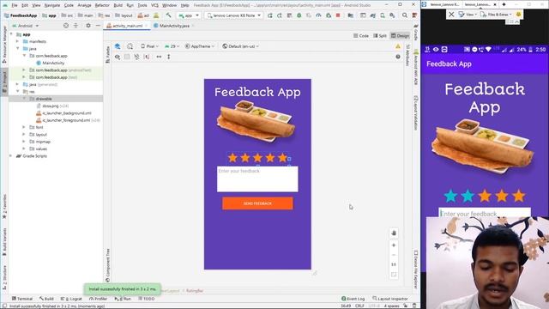The width and height of the screenshot is (549, 309).
Task: Click Clear All Constraints icon
Action: click(136, 57)
